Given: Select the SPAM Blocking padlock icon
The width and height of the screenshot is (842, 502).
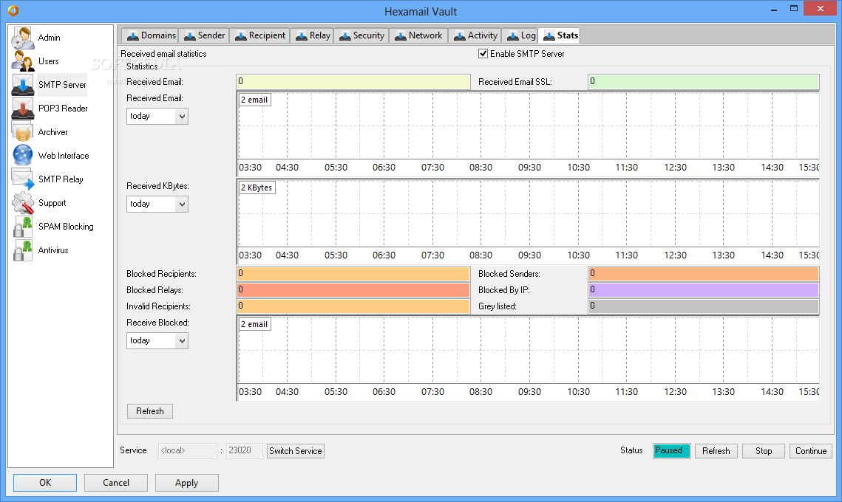Looking at the screenshot, I should tap(23, 227).
